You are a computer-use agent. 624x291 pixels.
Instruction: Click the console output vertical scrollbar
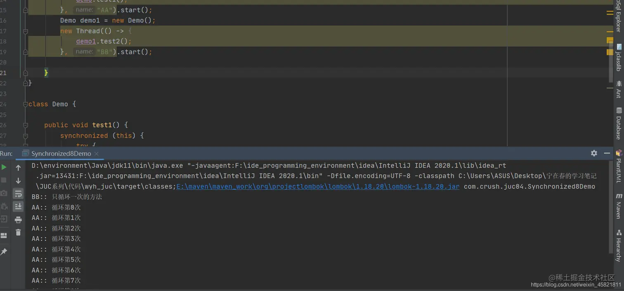coord(610,206)
